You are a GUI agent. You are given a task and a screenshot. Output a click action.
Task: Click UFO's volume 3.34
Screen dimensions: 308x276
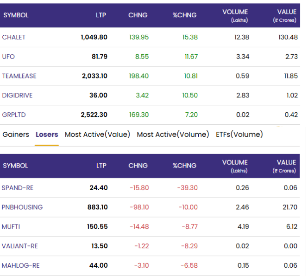243,57
